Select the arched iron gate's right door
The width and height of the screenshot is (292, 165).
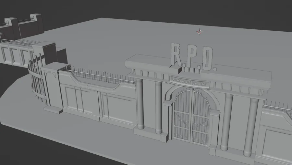pos(201,117)
